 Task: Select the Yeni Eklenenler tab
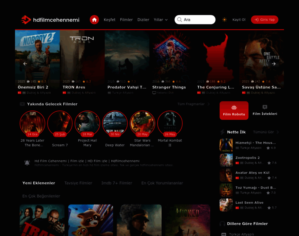tap(39, 183)
